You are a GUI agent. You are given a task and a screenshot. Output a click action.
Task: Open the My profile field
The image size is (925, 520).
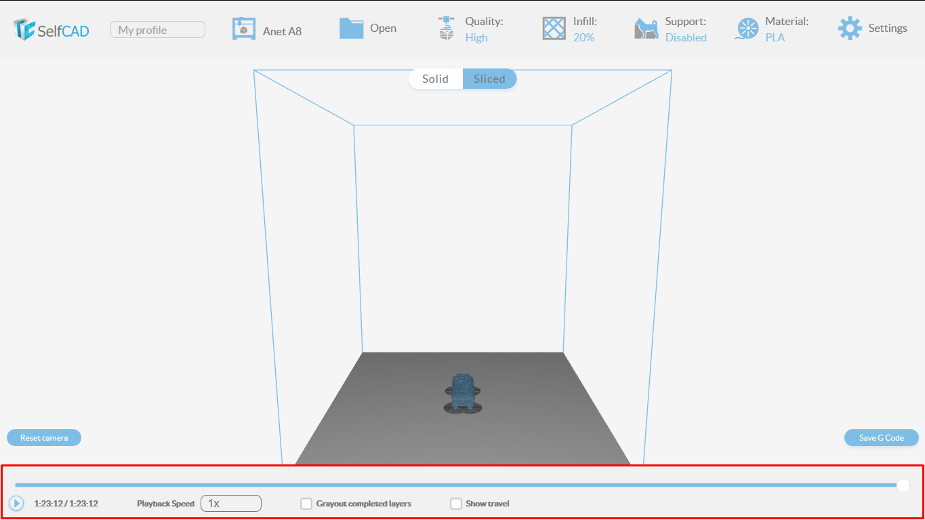pos(158,30)
